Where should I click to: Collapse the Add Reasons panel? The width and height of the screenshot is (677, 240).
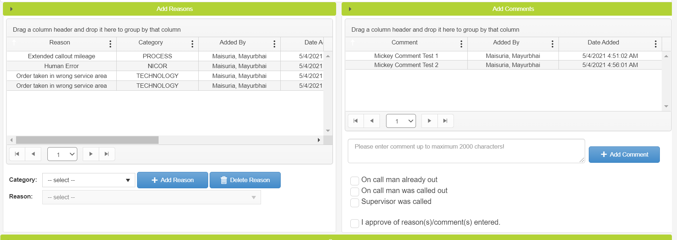pyautogui.click(x=11, y=9)
